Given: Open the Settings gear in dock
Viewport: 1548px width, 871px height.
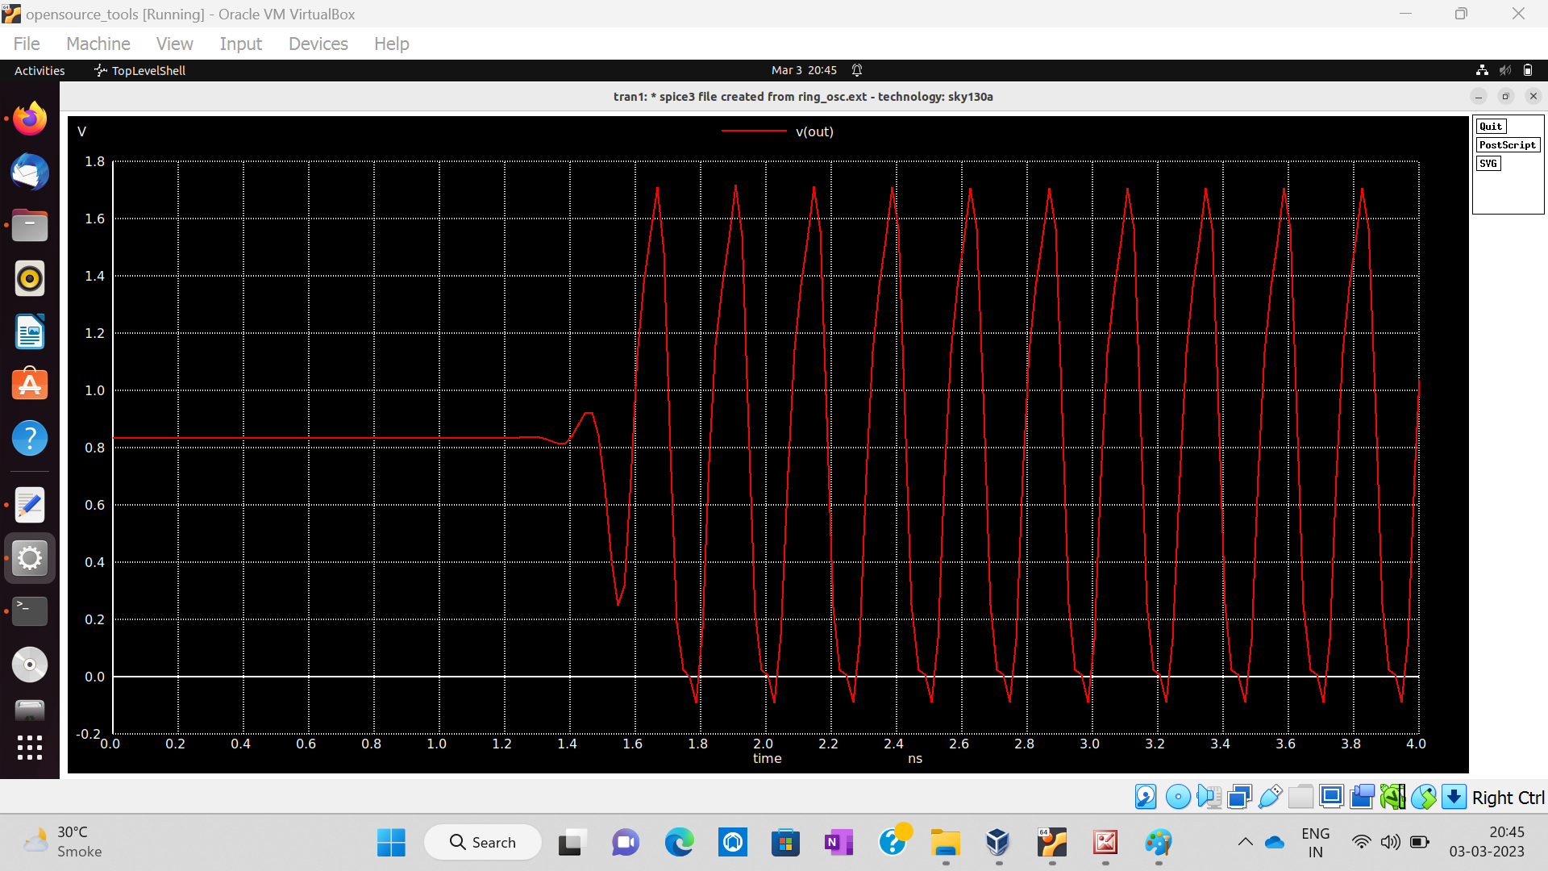Looking at the screenshot, I should pyautogui.click(x=30, y=558).
